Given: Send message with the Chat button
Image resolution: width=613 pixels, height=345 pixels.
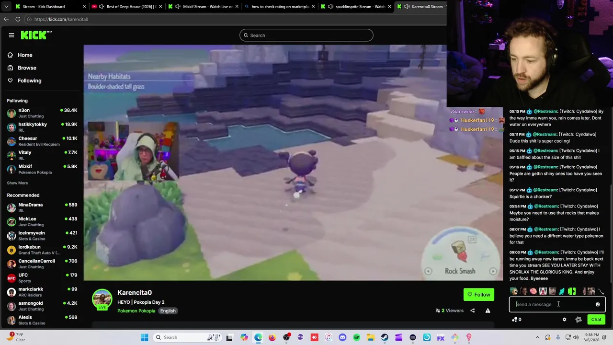Looking at the screenshot, I should coord(596,320).
